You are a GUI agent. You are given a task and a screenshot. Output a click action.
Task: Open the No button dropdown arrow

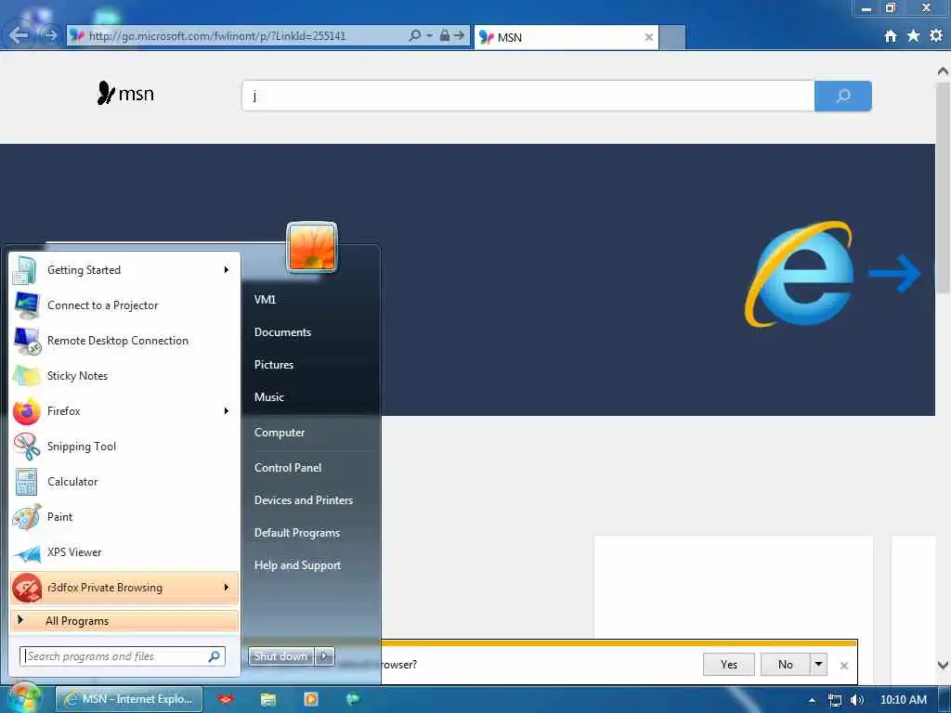pos(819,665)
